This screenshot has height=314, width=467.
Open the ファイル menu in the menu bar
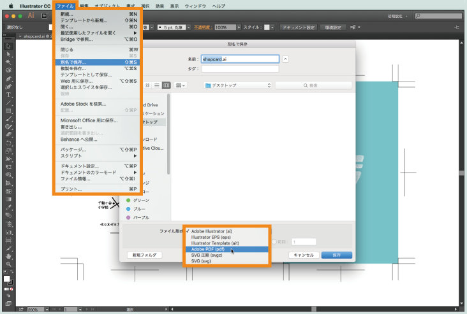tap(65, 6)
